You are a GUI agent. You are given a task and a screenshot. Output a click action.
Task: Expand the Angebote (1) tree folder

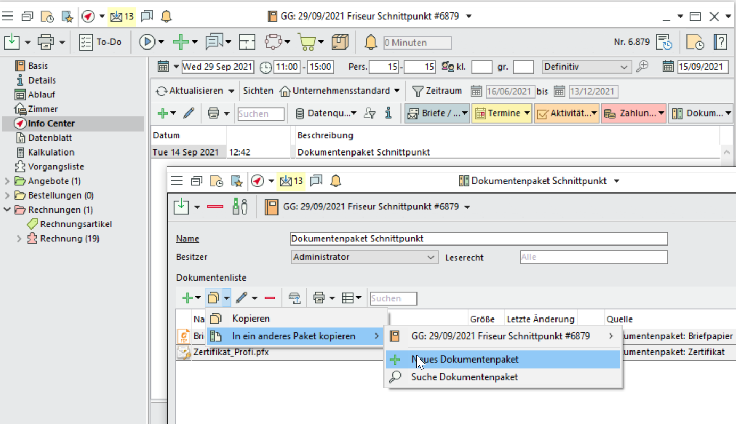coord(7,181)
